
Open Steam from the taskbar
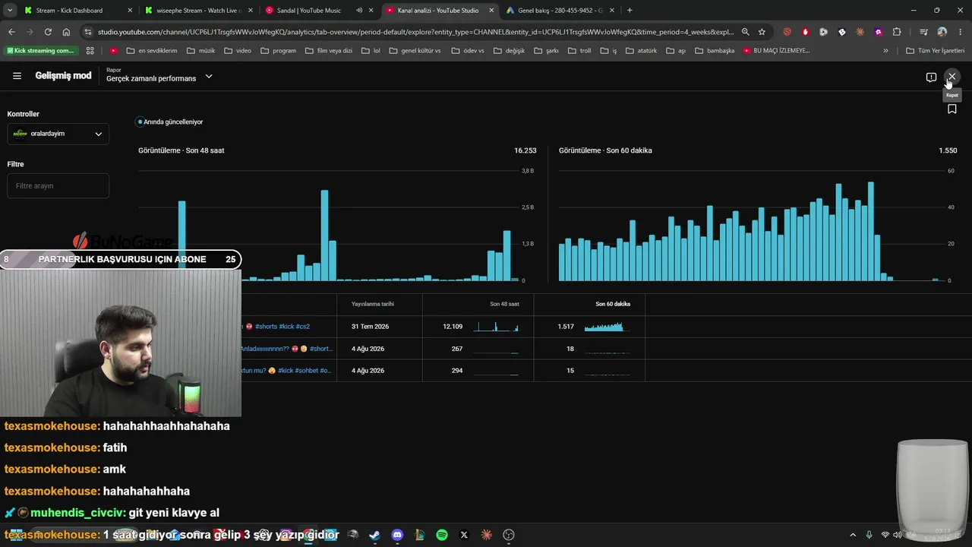pyautogui.click(x=374, y=535)
